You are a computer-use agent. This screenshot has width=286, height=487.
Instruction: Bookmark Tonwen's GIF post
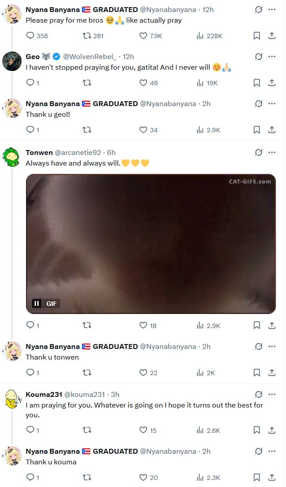coord(257,325)
